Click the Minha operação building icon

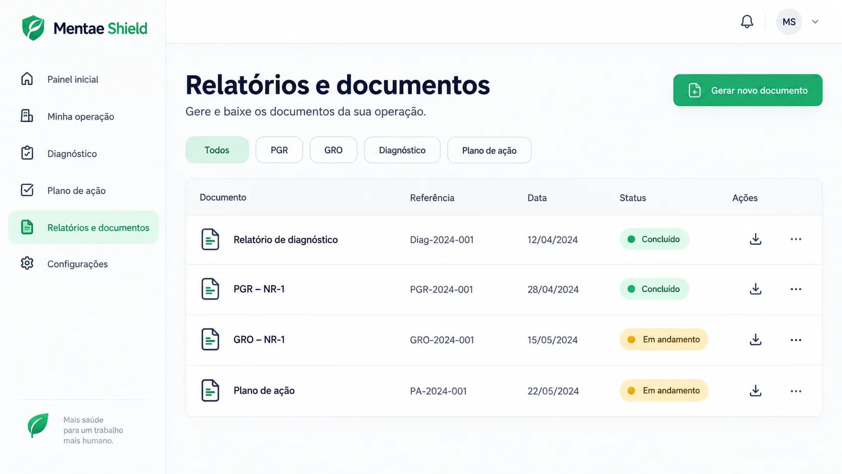click(x=27, y=116)
